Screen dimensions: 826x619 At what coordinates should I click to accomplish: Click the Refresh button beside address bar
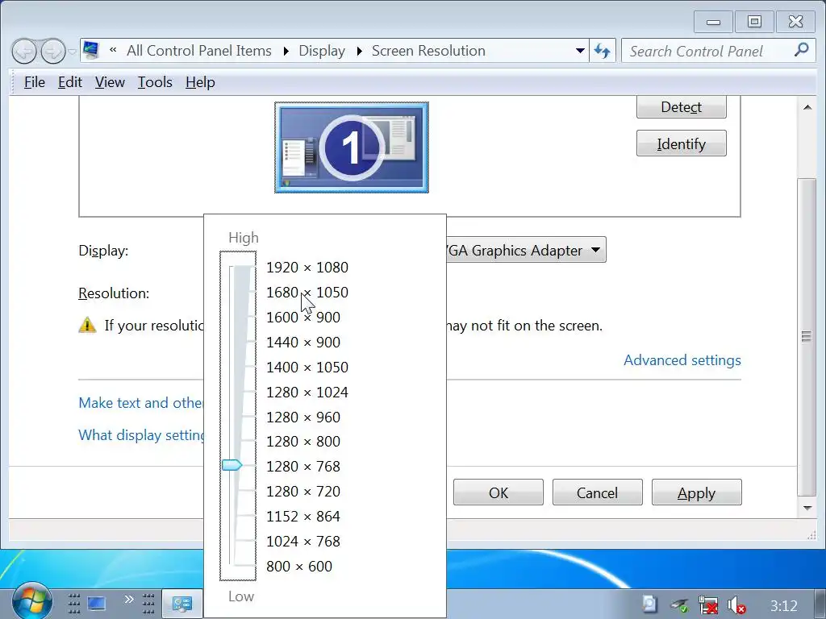click(x=602, y=51)
